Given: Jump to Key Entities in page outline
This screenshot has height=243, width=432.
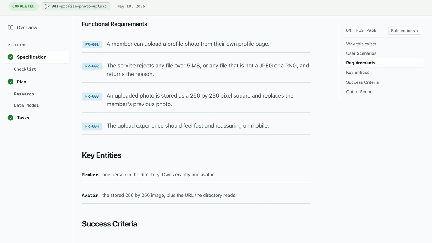Looking at the screenshot, I should (x=358, y=73).
